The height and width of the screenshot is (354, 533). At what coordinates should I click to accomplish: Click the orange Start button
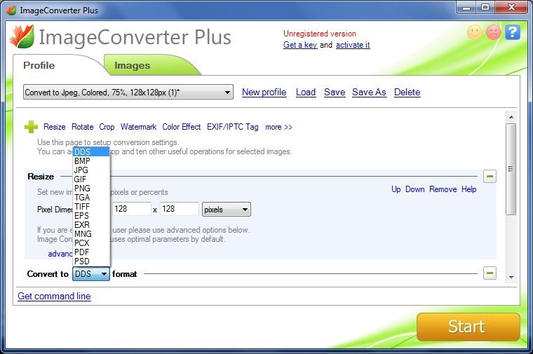pyautogui.click(x=468, y=327)
